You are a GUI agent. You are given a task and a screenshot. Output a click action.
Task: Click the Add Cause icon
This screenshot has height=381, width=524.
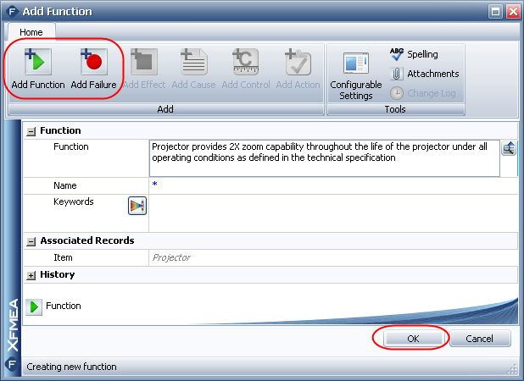point(194,65)
